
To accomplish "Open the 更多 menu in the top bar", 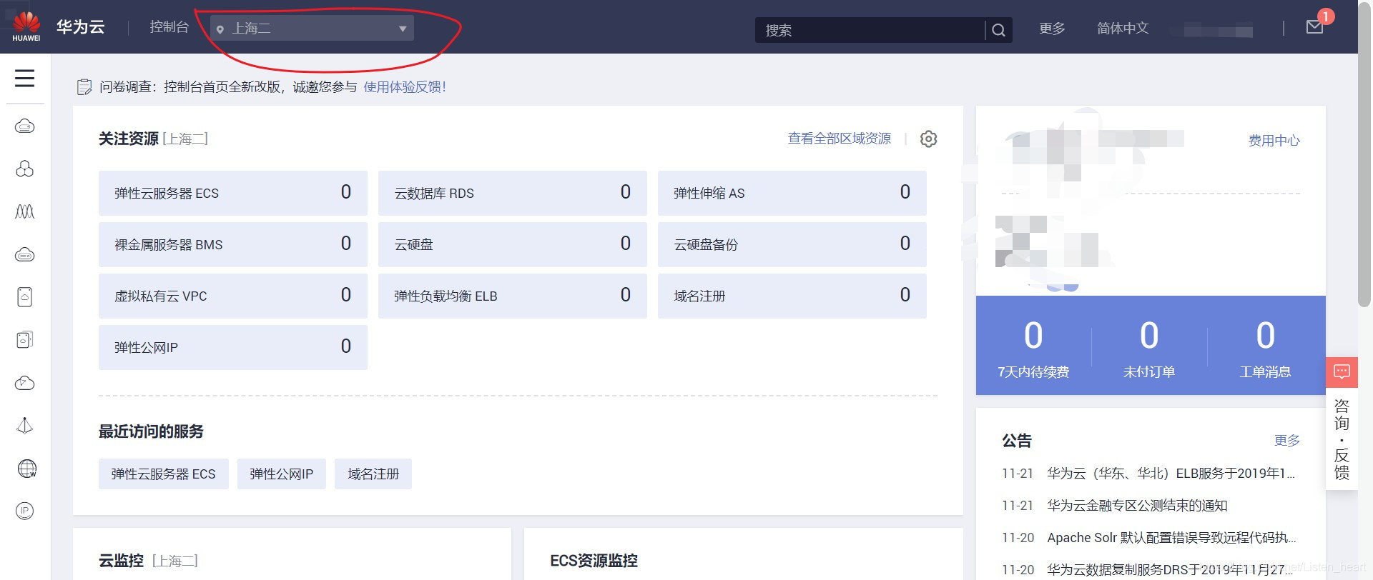I will [x=1052, y=29].
